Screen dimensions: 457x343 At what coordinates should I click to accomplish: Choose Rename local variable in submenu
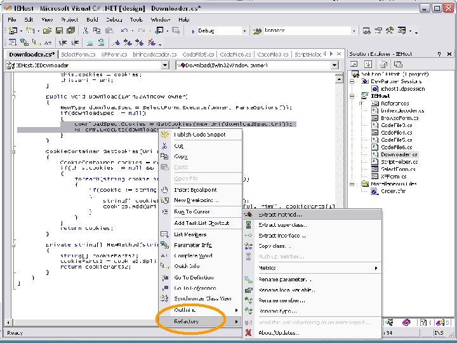coord(312,290)
